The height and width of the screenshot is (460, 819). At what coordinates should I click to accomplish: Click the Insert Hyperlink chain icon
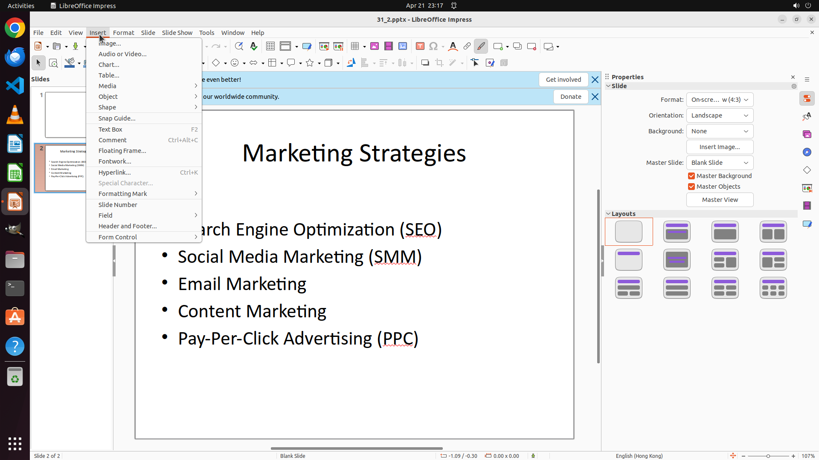coord(467,46)
